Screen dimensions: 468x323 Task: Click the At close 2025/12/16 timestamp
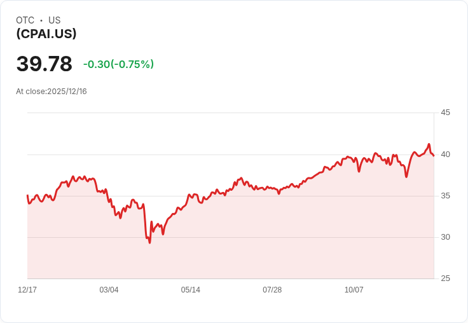coord(52,92)
